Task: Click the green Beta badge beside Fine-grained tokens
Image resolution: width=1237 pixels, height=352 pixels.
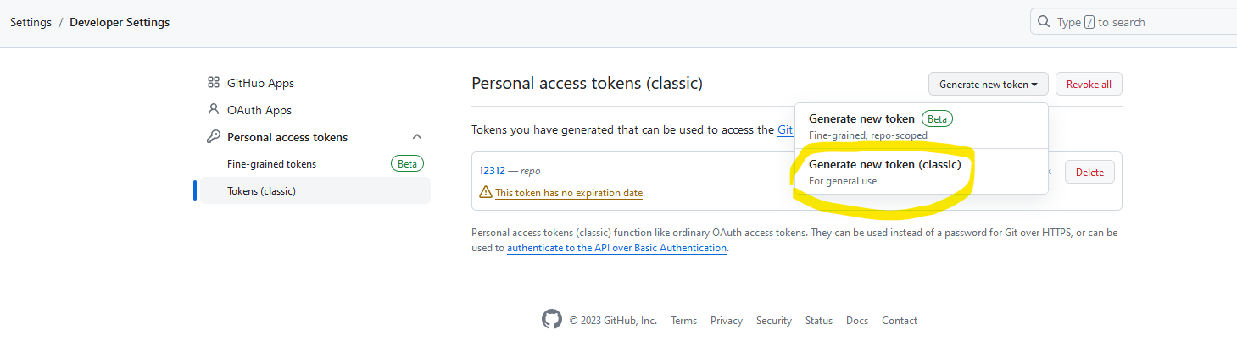Action: (407, 164)
